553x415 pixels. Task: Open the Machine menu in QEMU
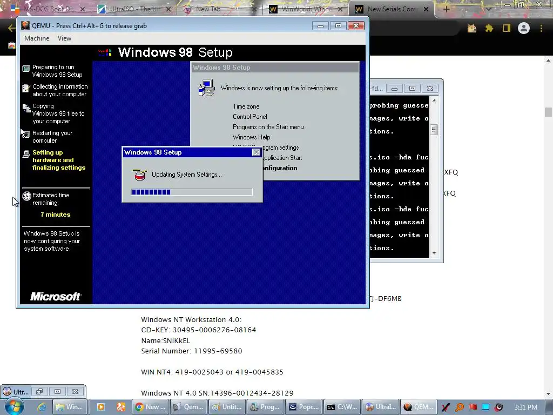click(37, 38)
